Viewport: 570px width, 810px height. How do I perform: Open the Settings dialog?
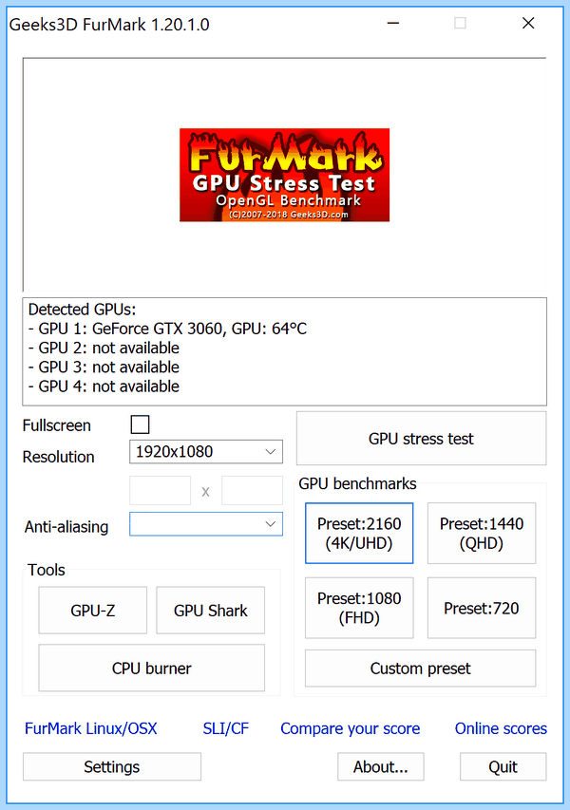(112, 766)
